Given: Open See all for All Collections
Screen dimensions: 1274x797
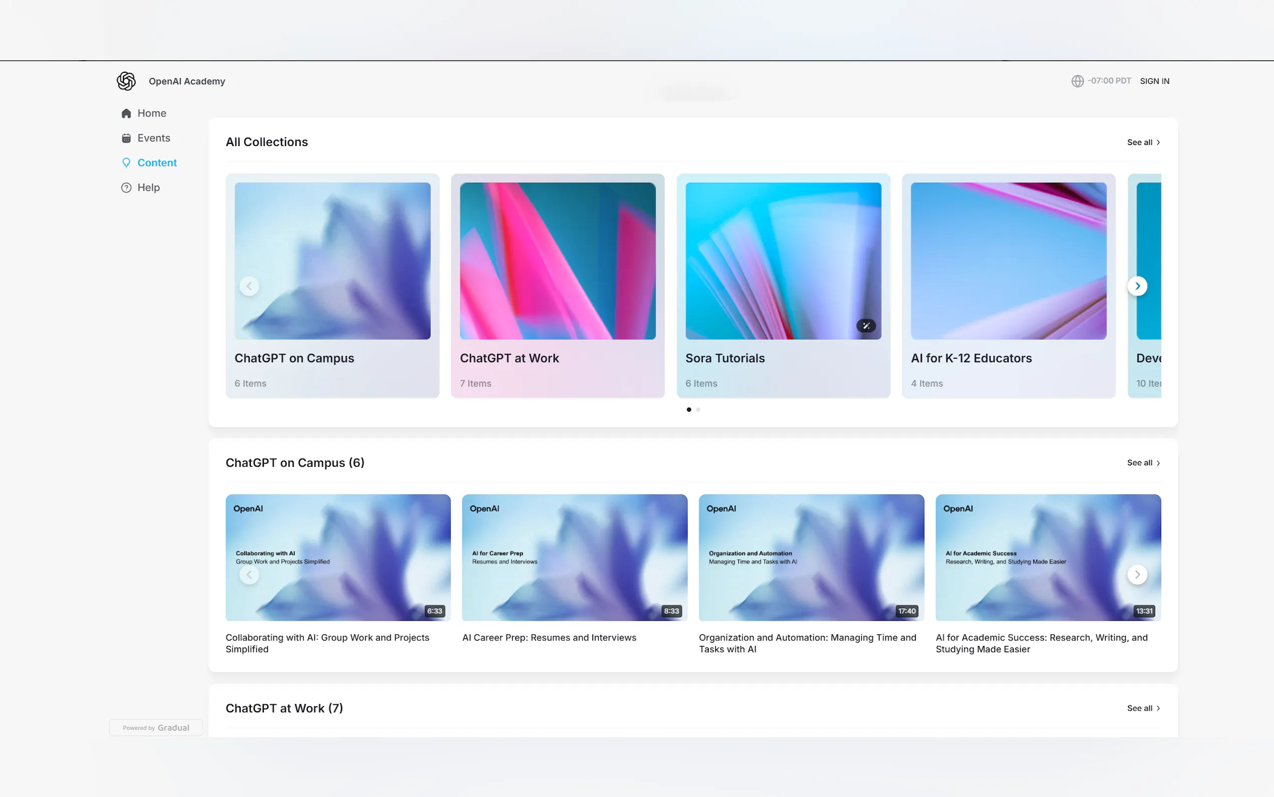Looking at the screenshot, I should click(1143, 143).
